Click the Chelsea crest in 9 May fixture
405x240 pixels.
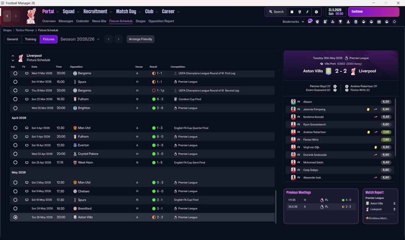[x=75, y=191]
